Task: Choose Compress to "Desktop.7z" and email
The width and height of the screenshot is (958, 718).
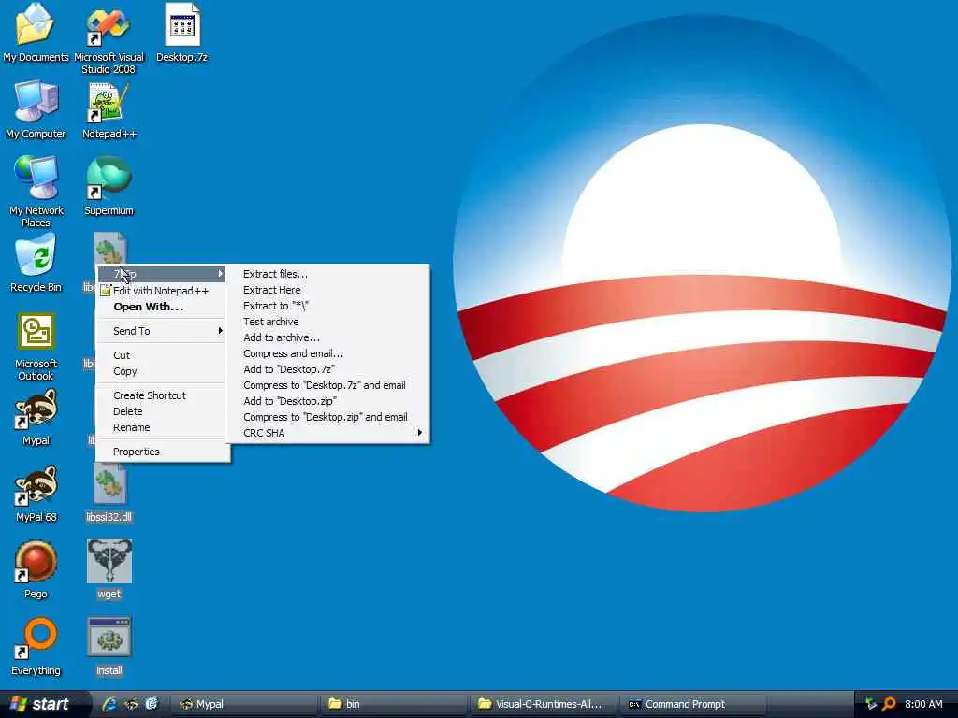Action: (x=328, y=385)
